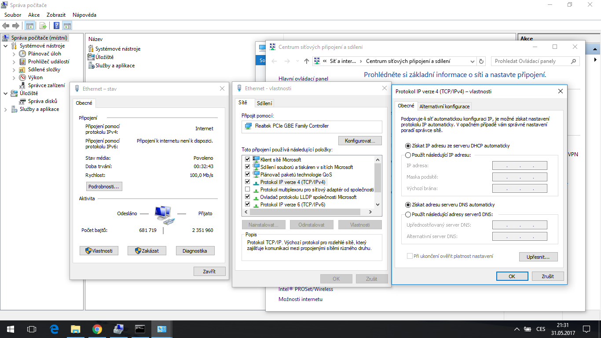Click the Služby a aplikace icon in the Název list

[x=92, y=66]
